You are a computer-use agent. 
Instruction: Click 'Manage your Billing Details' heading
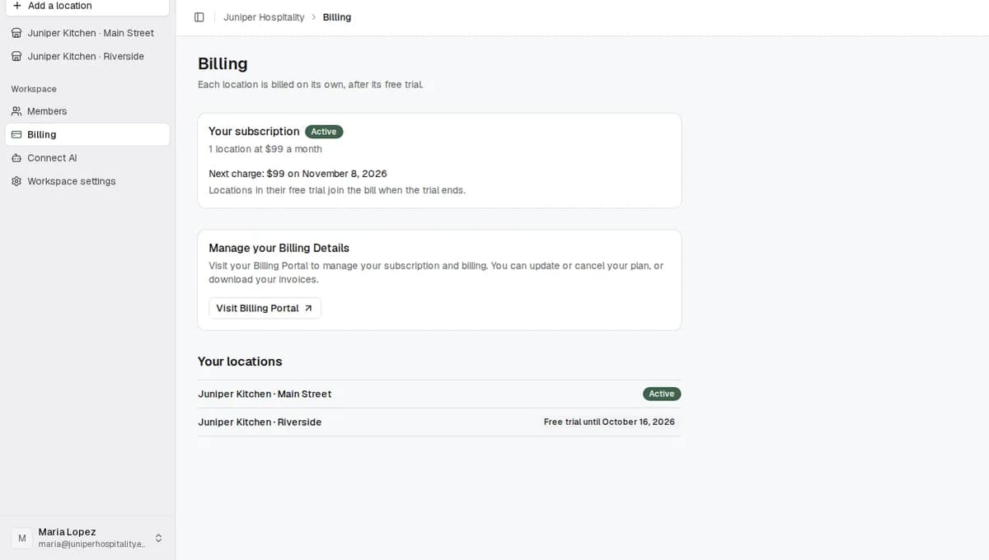click(279, 248)
